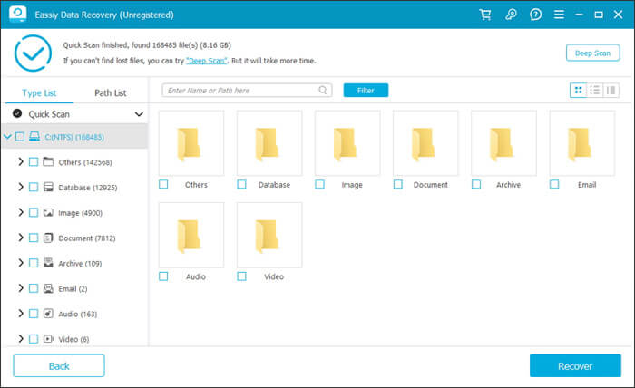Viewport: 635px width, 388px height.
Task: Expand the Video (6) tree node
Action: (21, 339)
